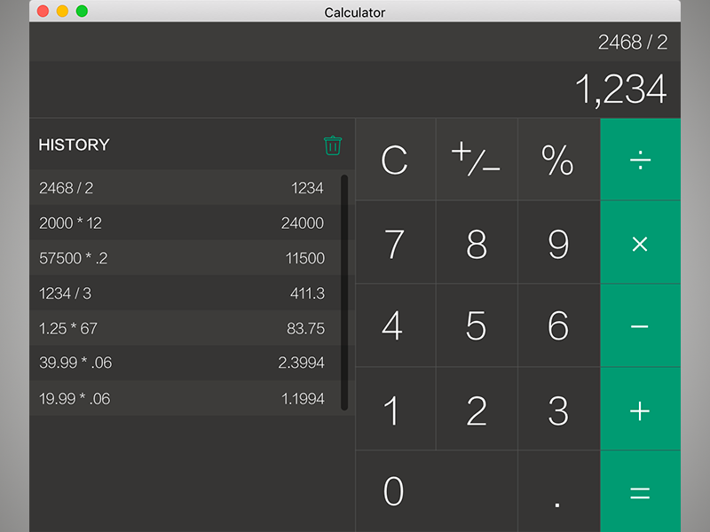The height and width of the screenshot is (532, 710).
Task: Recall history entry "2468 / 2"
Action: pyautogui.click(x=181, y=188)
